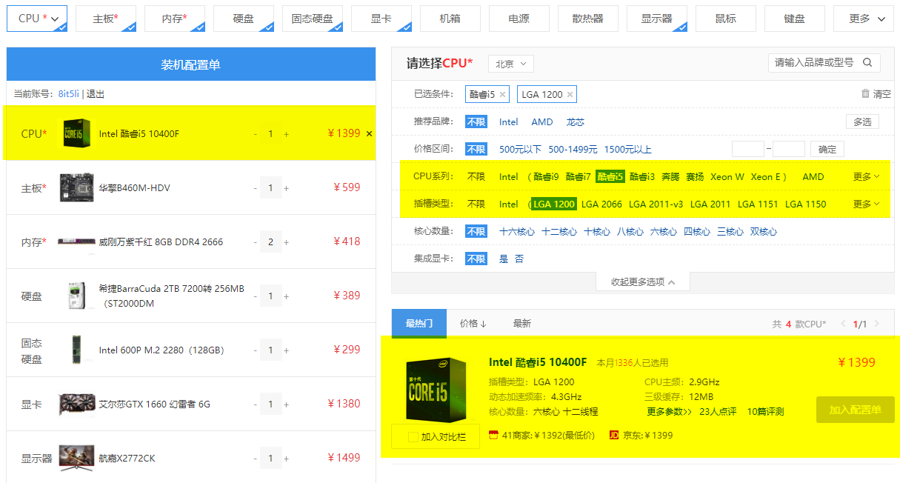Open the 显卡 category tab
The height and width of the screenshot is (483, 900).
[381, 19]
